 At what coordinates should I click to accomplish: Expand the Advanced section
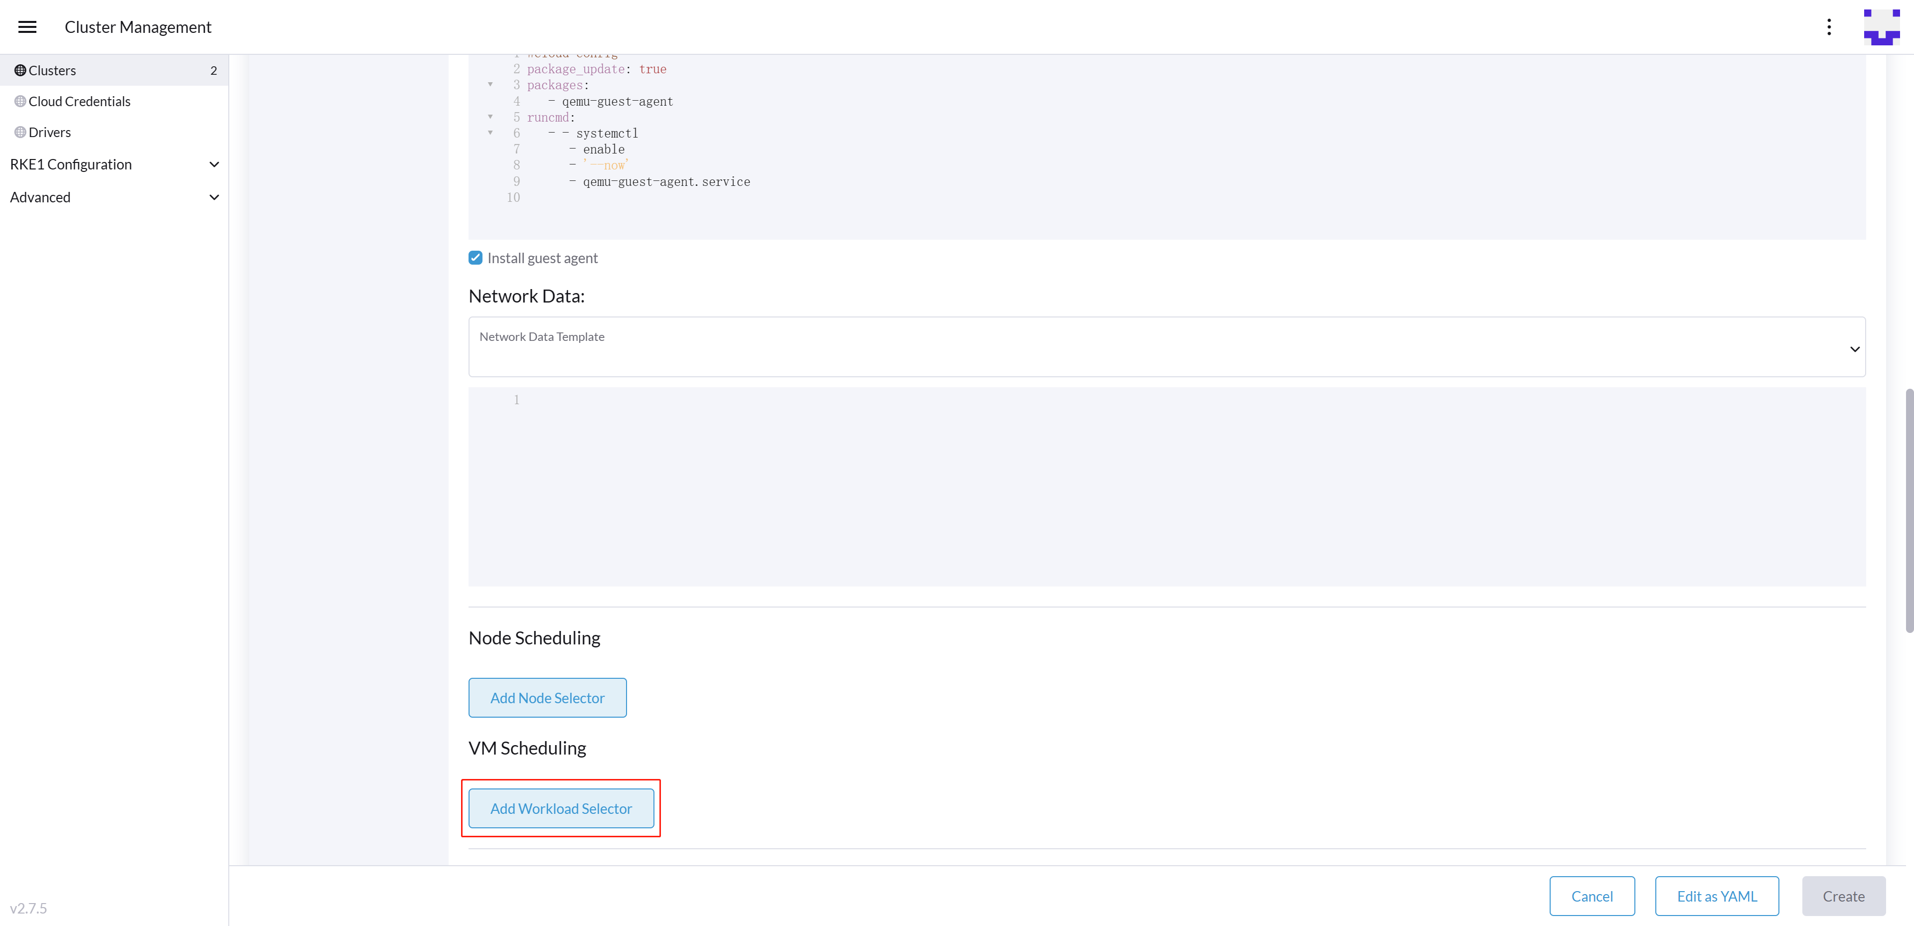tap(214, 197)
